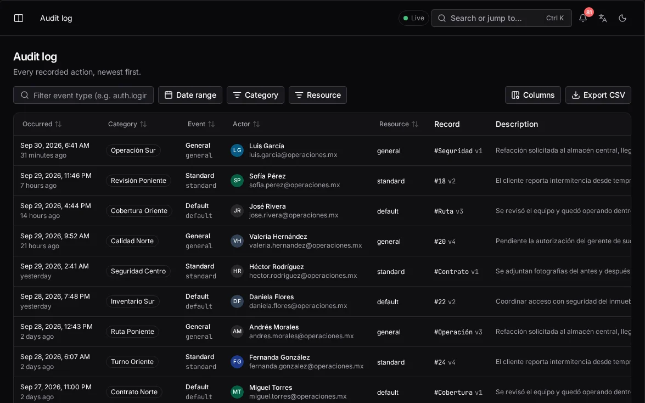Export the audit log as CSV

(598, 95)
